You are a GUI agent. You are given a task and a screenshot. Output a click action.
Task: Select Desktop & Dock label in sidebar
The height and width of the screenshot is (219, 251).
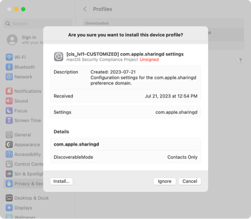(x=32, y=198)
